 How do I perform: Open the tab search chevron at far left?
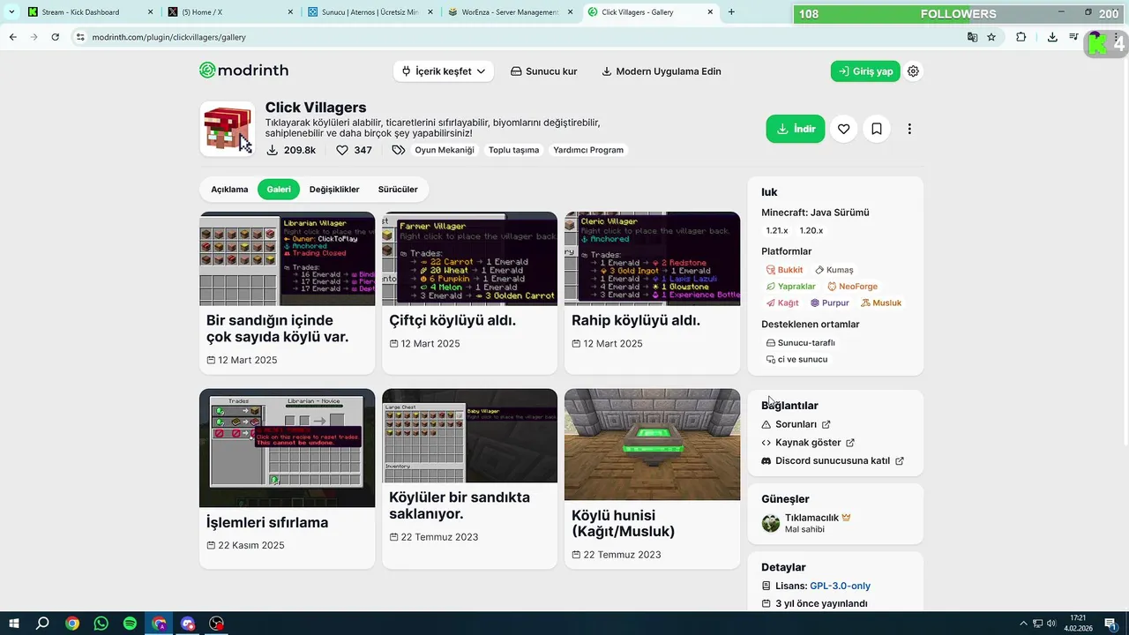coord(11,12)
